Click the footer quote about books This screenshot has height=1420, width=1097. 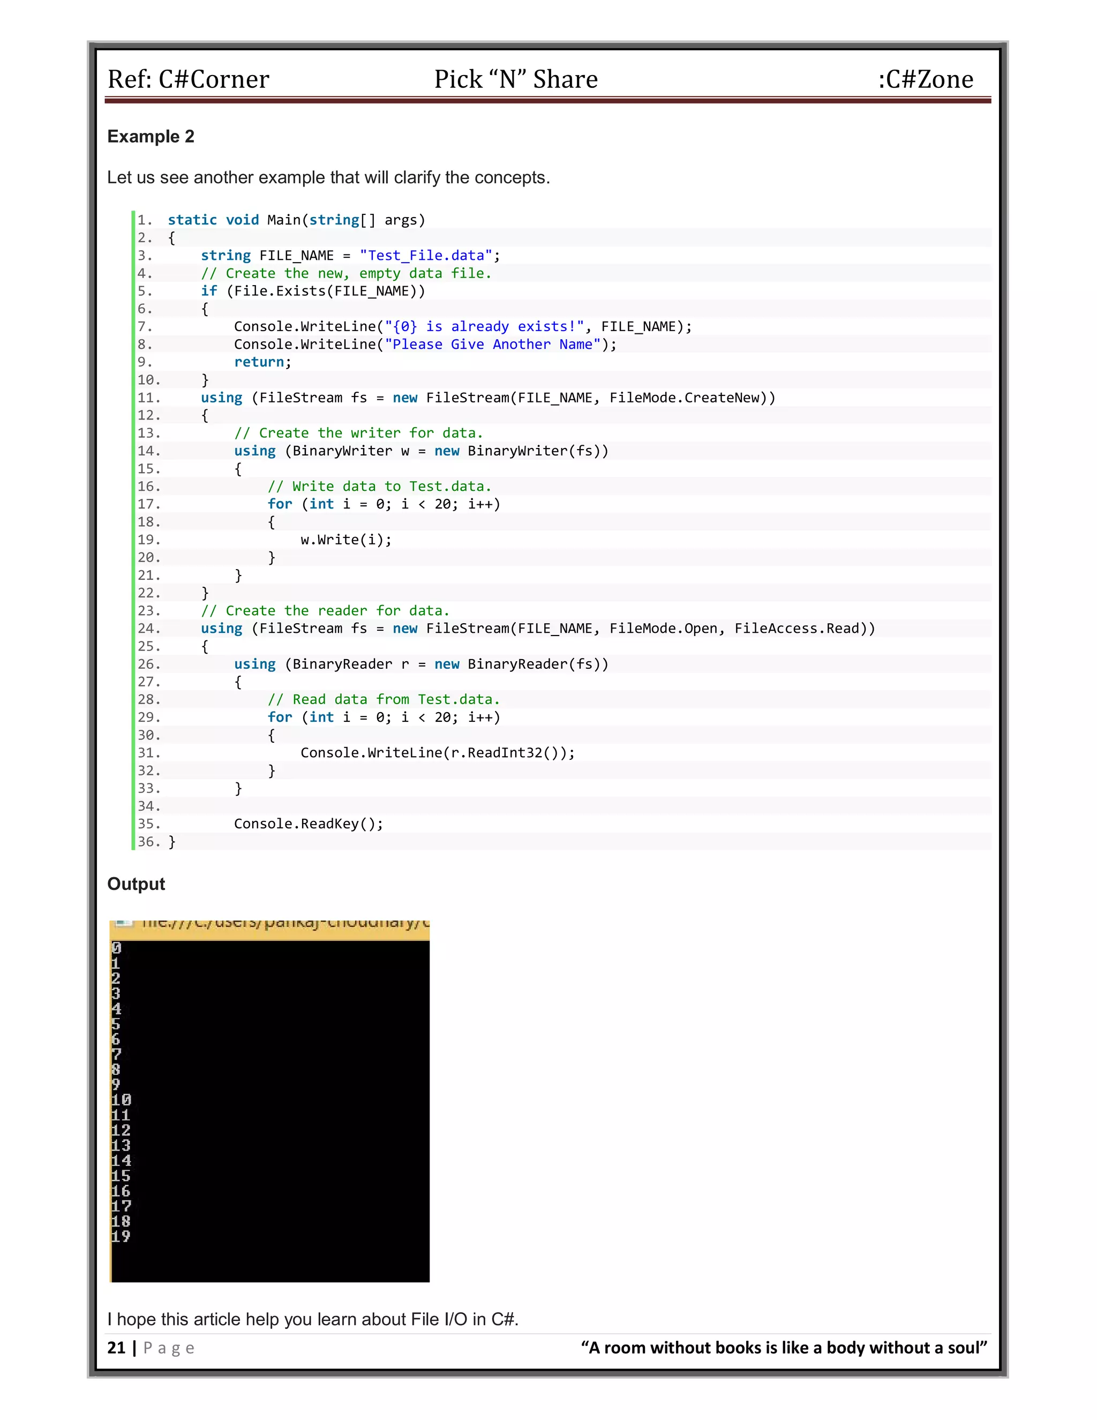(x=784, y=1348)
